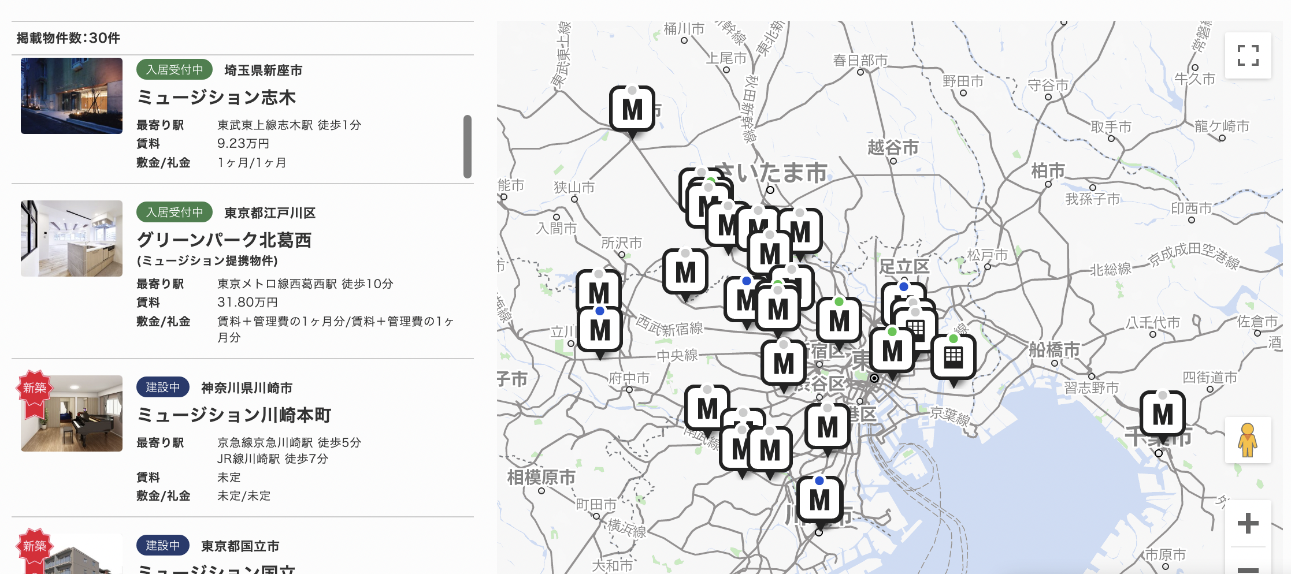Click rent value 9.23万円
This screenshot has height=574, width=1291.
coord(243,143)
